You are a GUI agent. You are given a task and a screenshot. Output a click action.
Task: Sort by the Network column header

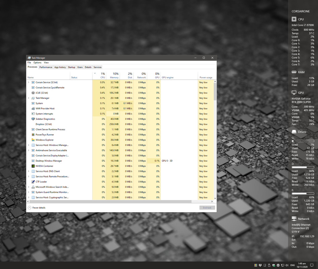click(140, 75)
